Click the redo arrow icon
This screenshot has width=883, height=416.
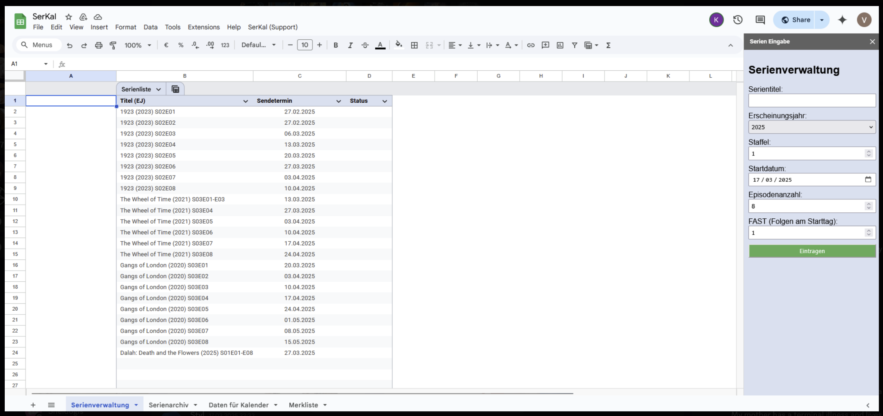coord(84,45)
